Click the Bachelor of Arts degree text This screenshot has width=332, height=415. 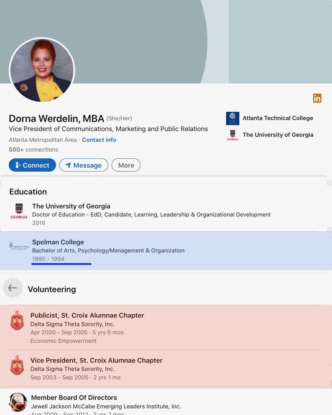point(108,251)
